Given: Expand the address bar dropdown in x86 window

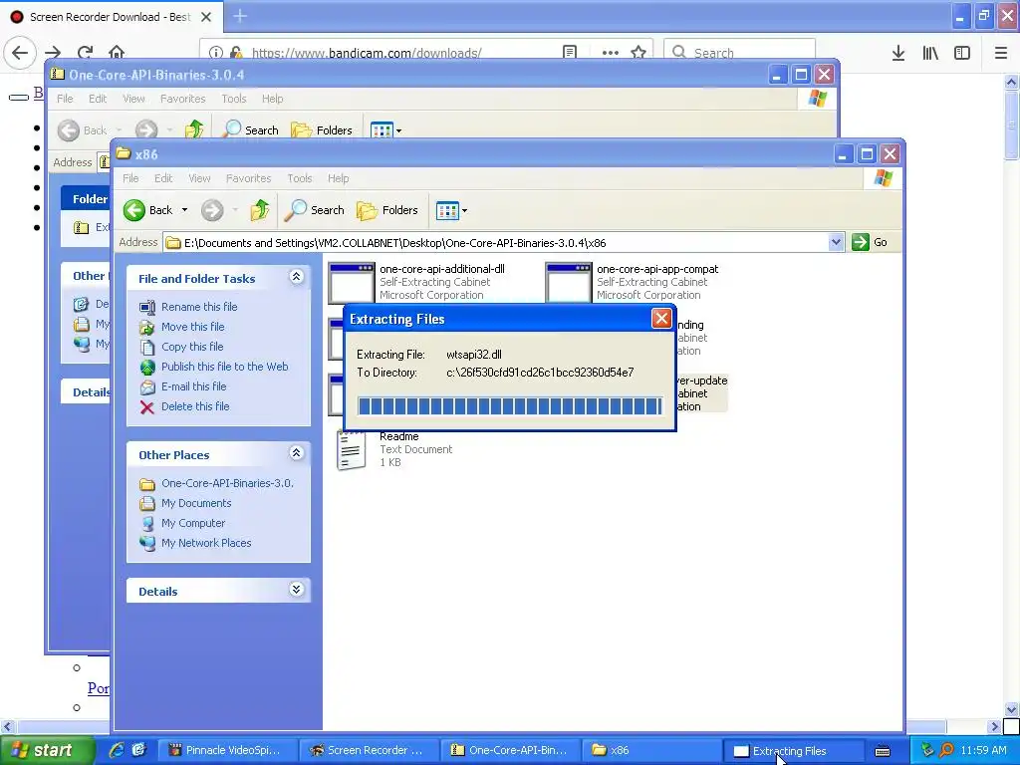Looking at the screenshot, I should click(x=836, y=243).
